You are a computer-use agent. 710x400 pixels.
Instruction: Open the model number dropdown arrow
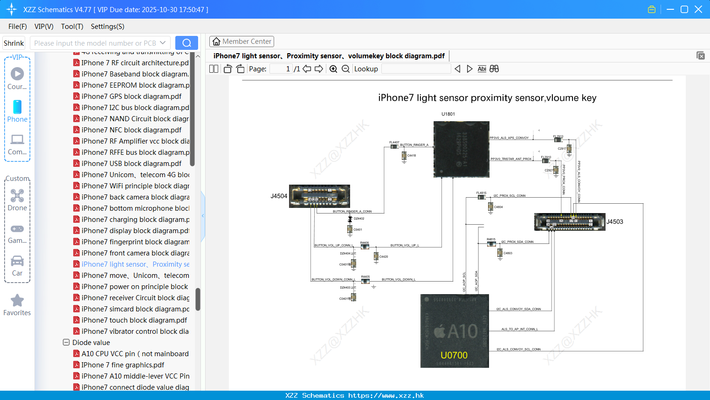point(163,43)
